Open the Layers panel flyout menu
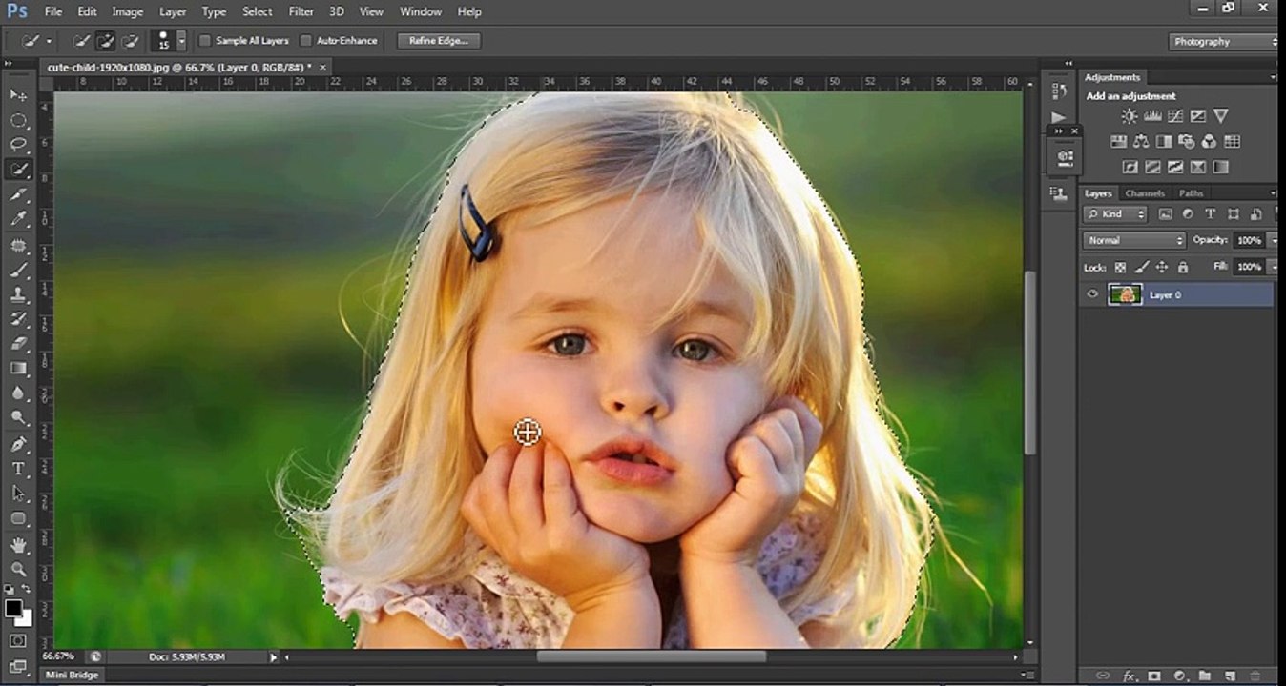The image size is (1286, 686). 1273,193
